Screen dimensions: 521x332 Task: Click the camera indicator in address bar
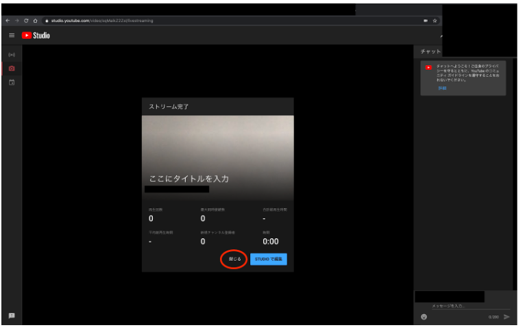coord(425,21)
